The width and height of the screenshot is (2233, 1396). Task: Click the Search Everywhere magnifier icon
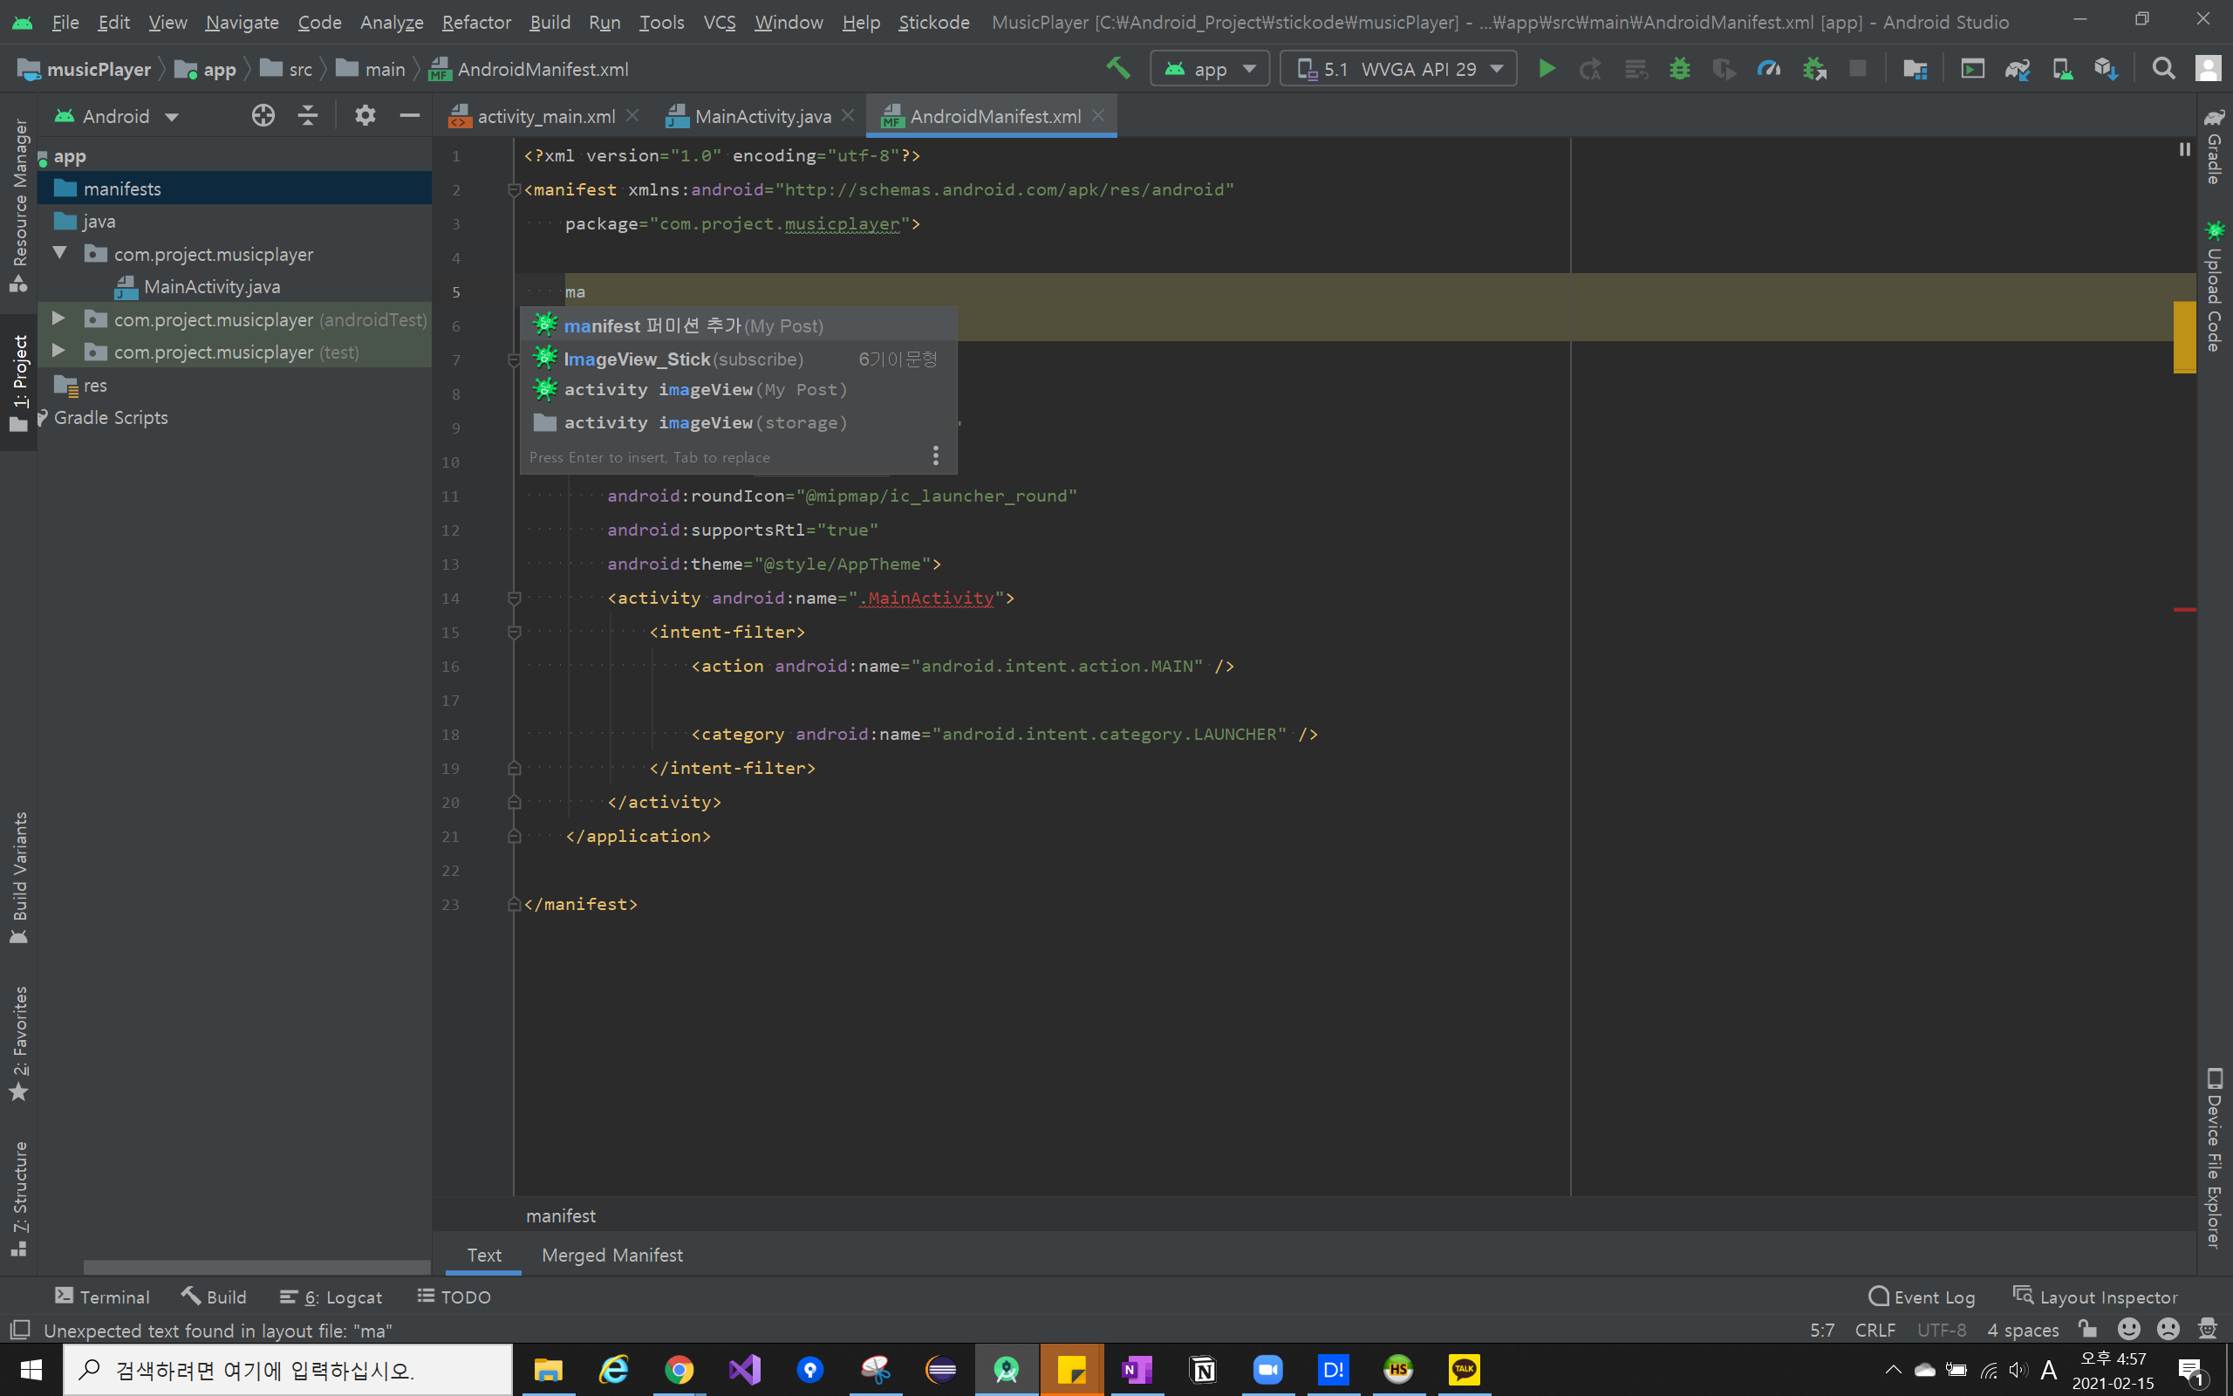pyautogui.click(x=2163, y=69)
